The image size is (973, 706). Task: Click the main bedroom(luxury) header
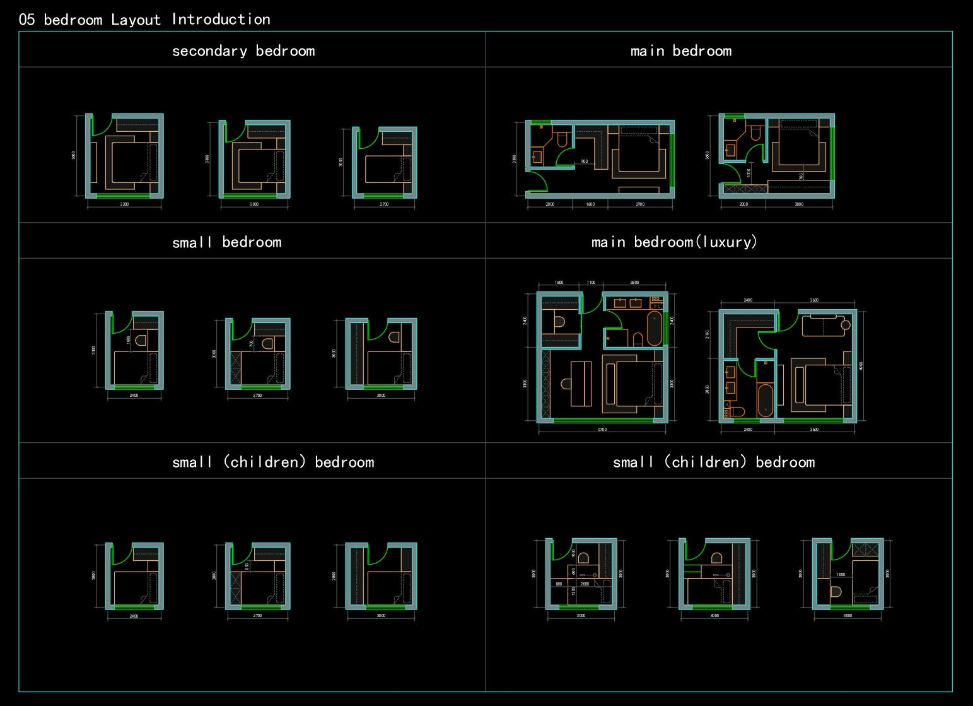pos(673,241)
